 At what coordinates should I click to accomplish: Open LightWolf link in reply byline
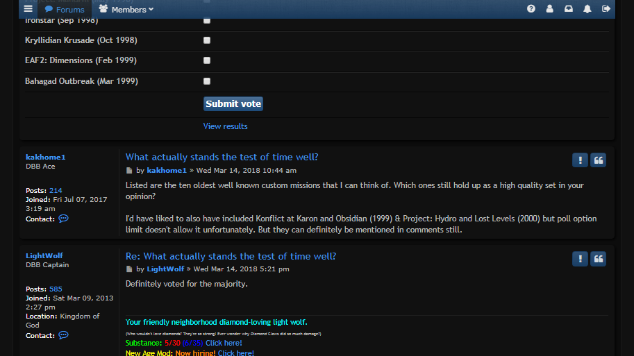(165, 269)
